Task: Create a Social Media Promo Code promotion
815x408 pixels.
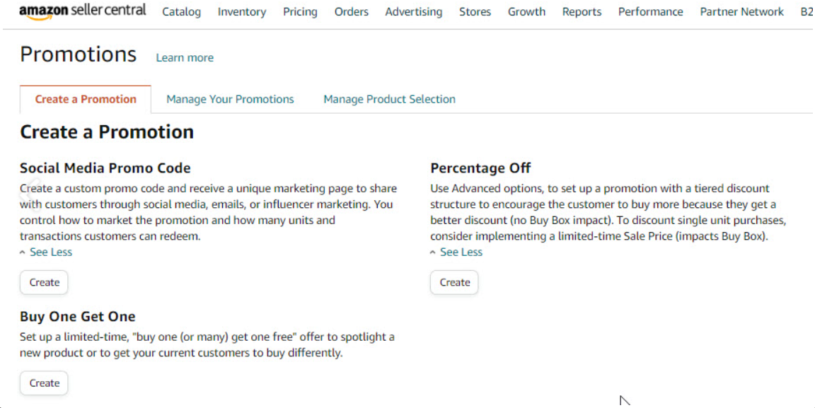Action: (x=44, y=282)
